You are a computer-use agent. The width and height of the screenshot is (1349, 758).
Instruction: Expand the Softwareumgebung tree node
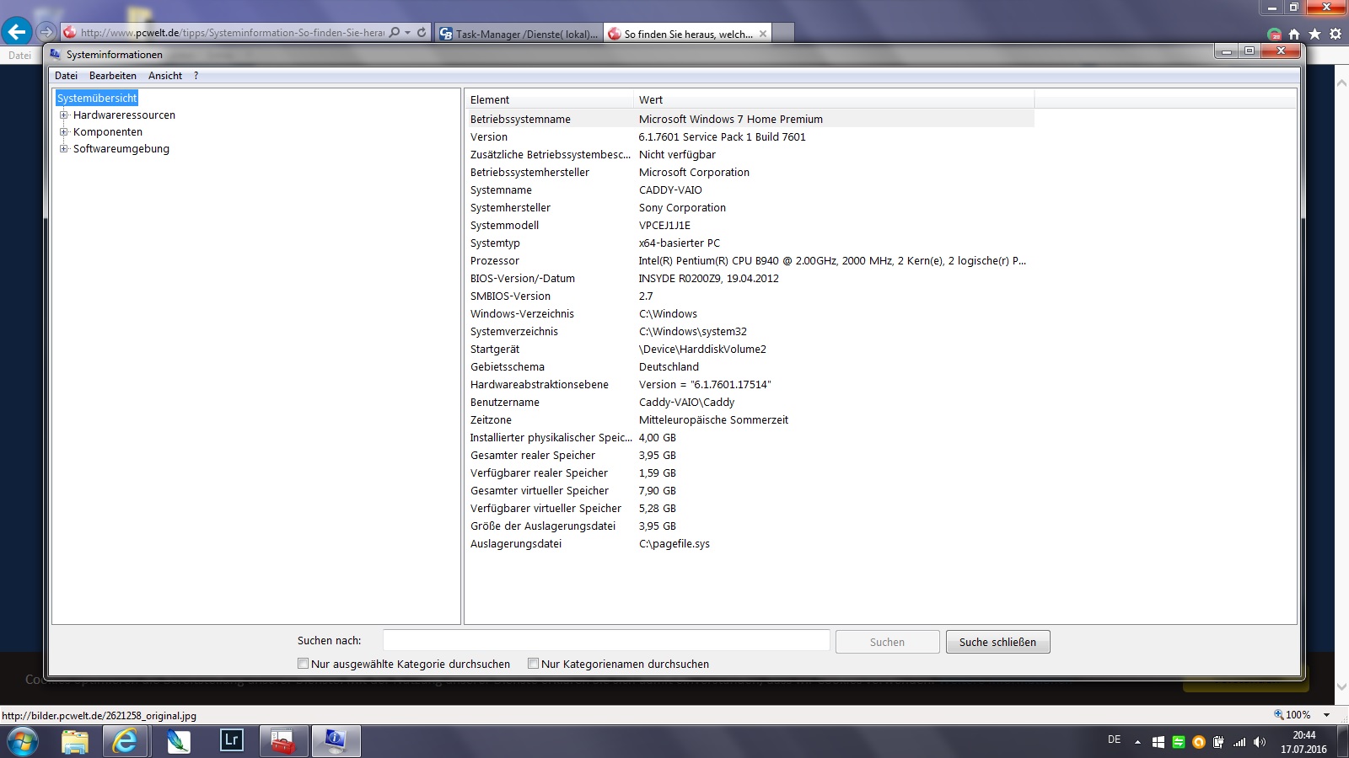click(63, 149)
